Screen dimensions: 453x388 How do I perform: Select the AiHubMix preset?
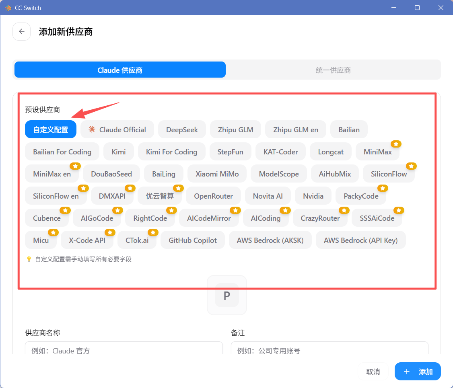(x=335, y=174)
